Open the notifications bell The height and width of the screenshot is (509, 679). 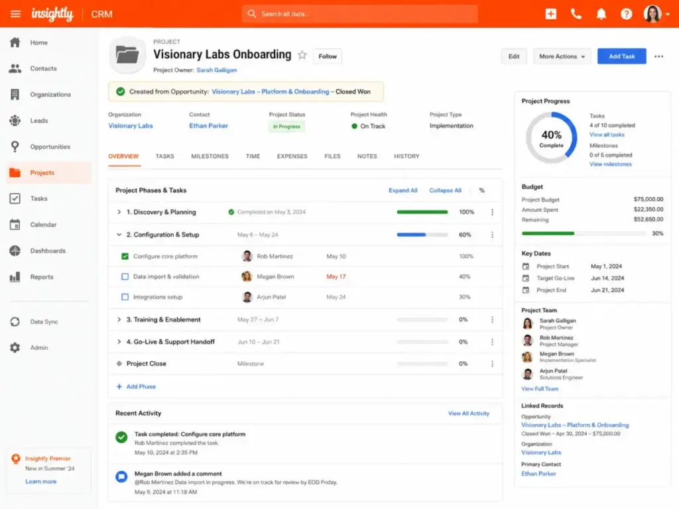coord(601,14)
